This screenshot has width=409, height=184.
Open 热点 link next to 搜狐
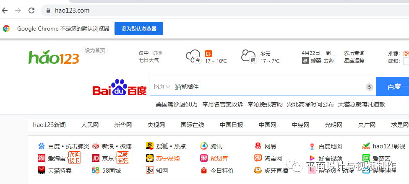pyautogui.click(x=180, y=146)
